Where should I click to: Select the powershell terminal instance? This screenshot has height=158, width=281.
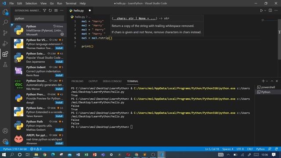point(268,87)
